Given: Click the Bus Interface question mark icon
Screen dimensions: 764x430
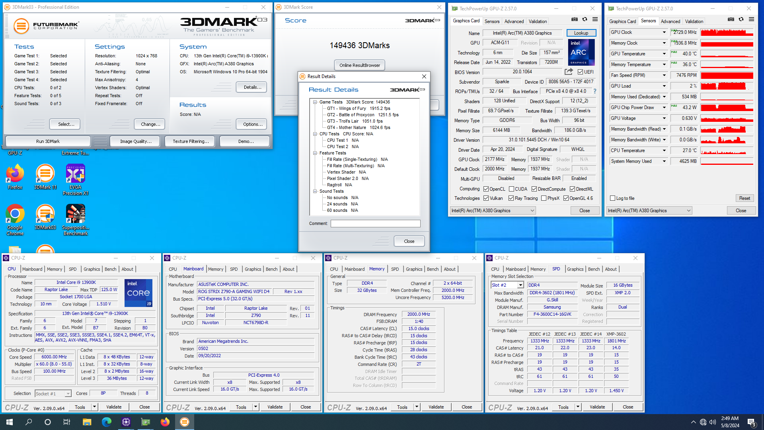Looking at the screenshot, I should click(x=595, y=91).
